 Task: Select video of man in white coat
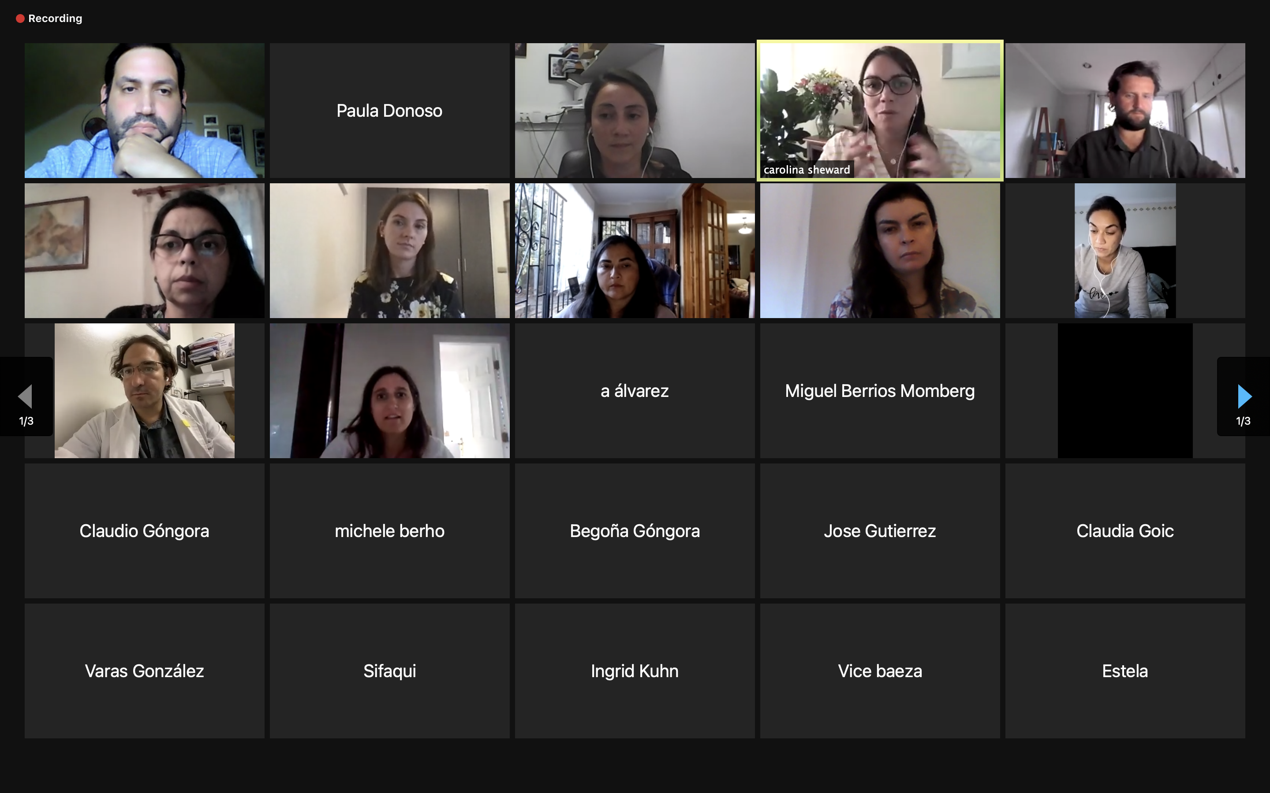tap(144, 391)
